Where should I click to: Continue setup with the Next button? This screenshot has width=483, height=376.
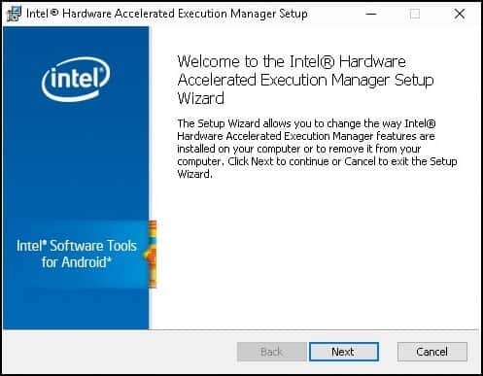click(344, 352)
